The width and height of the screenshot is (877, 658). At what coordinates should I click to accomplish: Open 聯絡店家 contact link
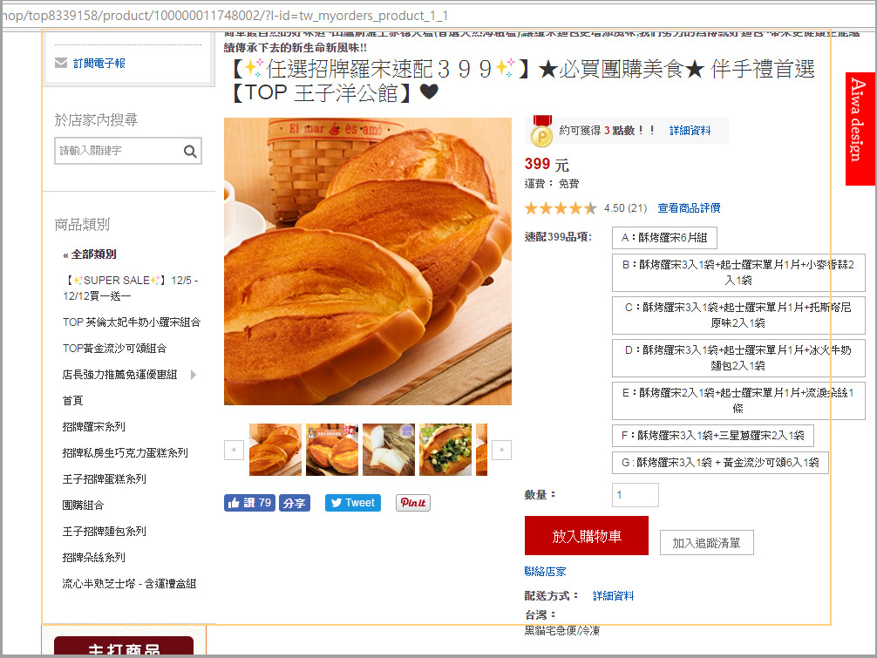tap(546, 572)
